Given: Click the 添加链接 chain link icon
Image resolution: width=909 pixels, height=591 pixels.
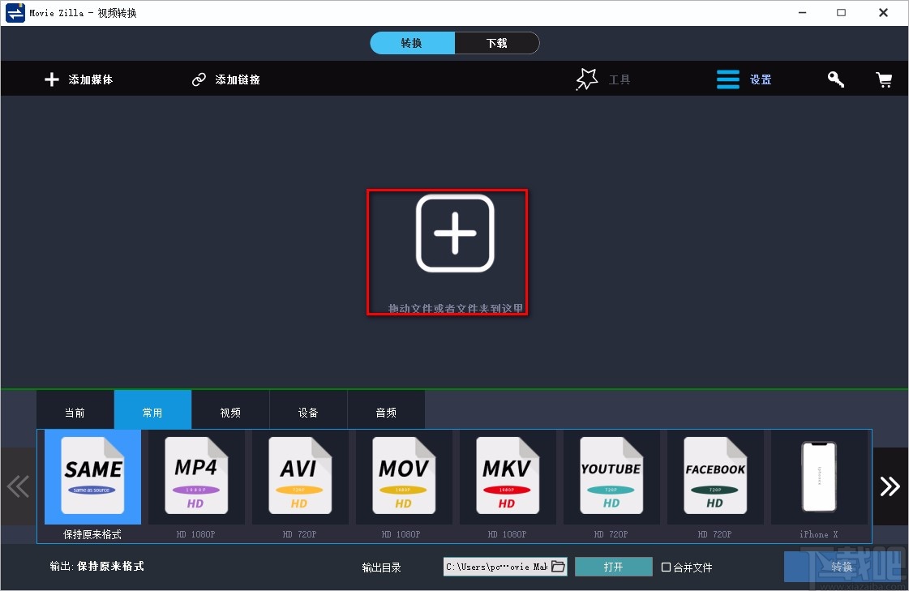Looking at the screenshot, I should (199, 79).
